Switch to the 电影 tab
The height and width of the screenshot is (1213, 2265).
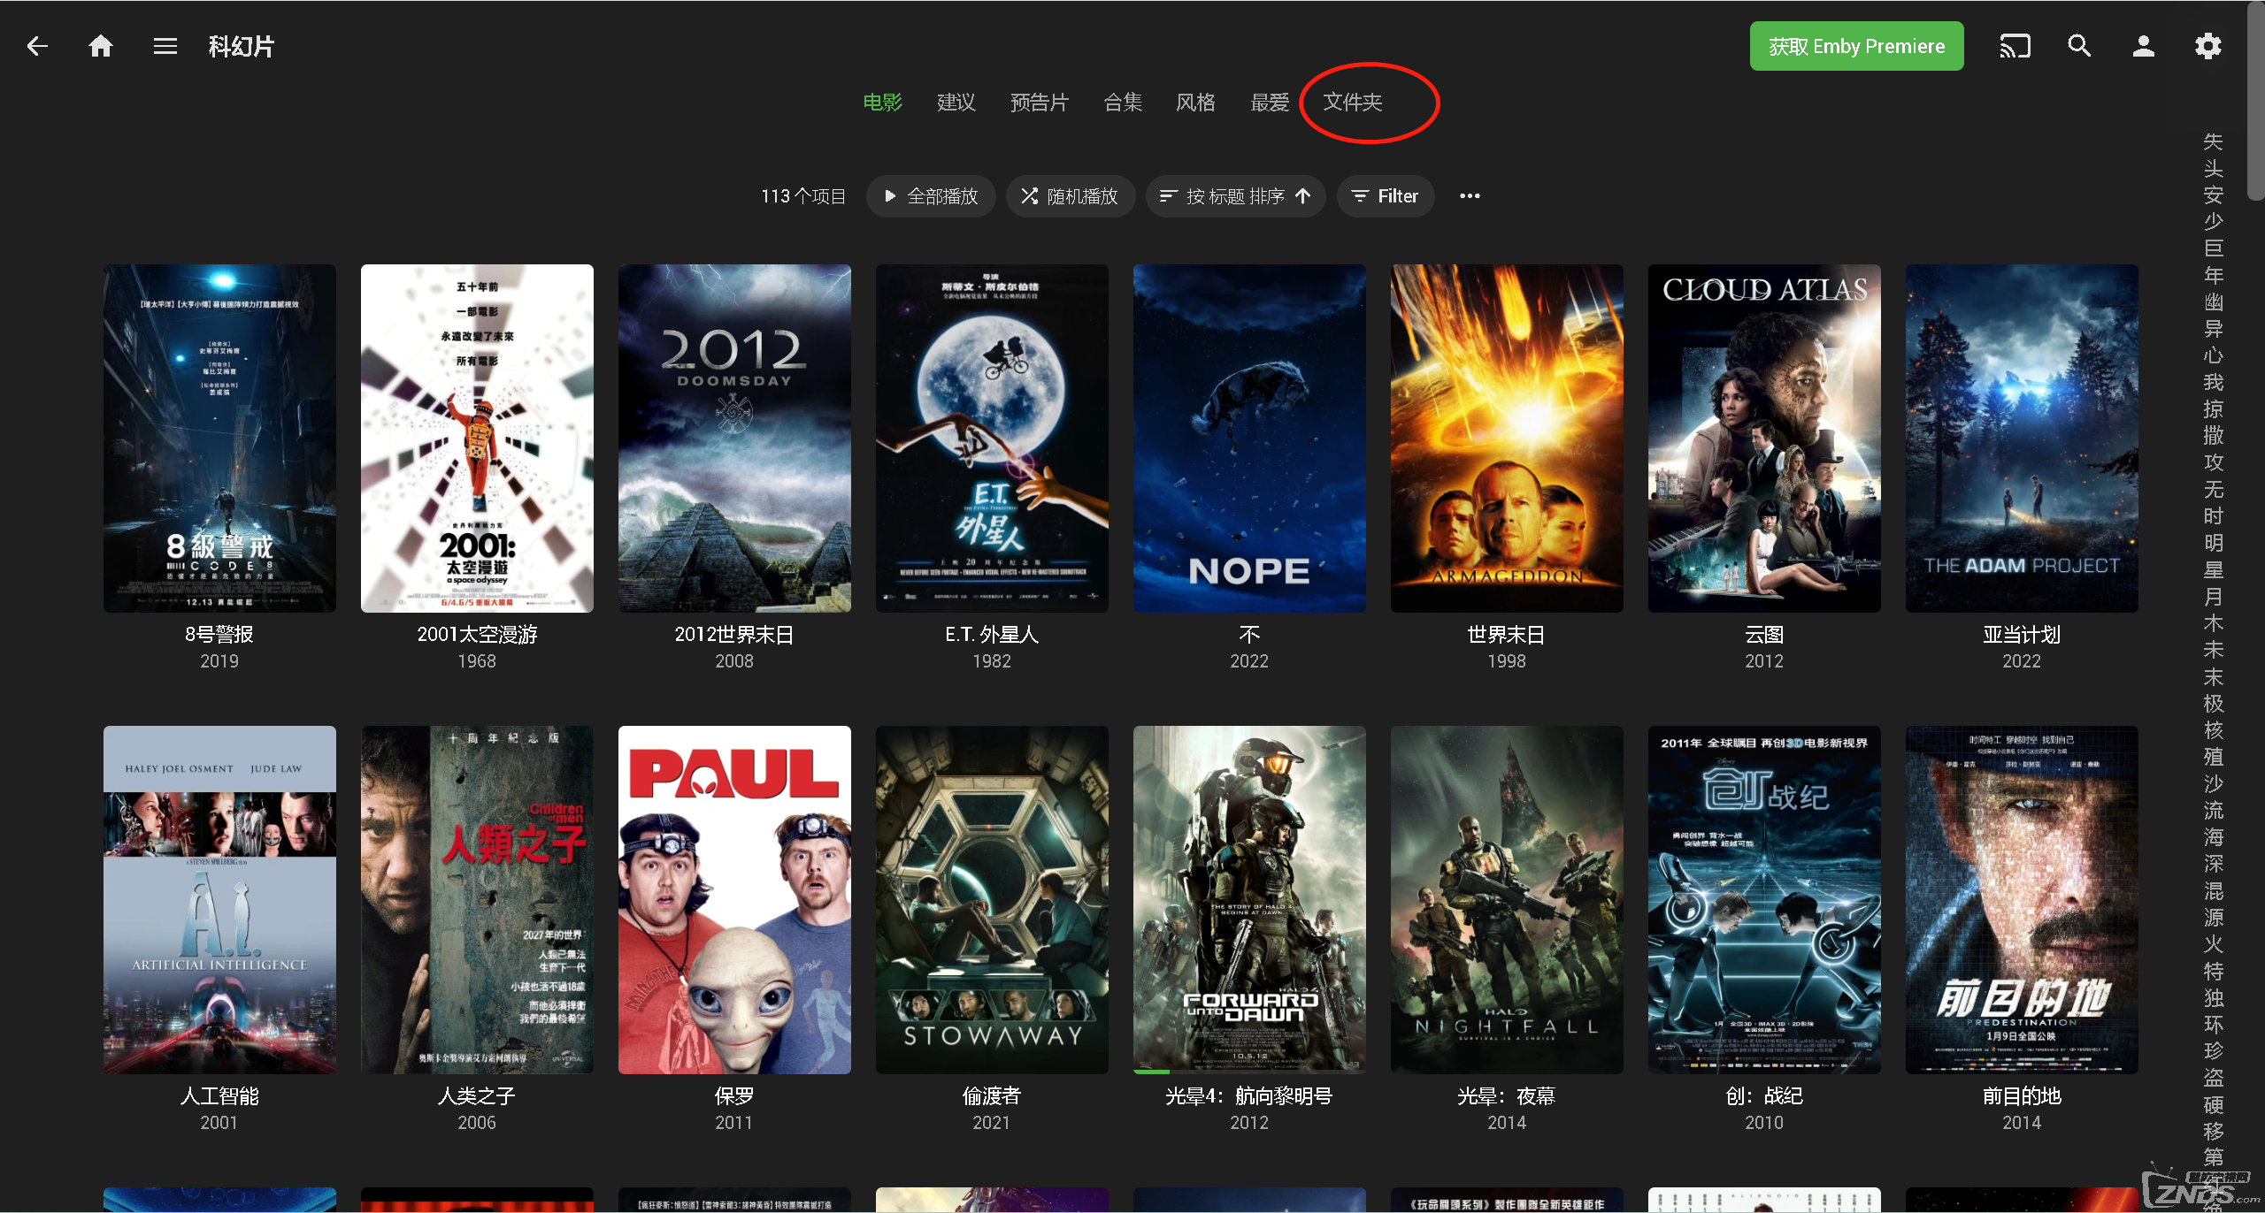click(882, 103)
